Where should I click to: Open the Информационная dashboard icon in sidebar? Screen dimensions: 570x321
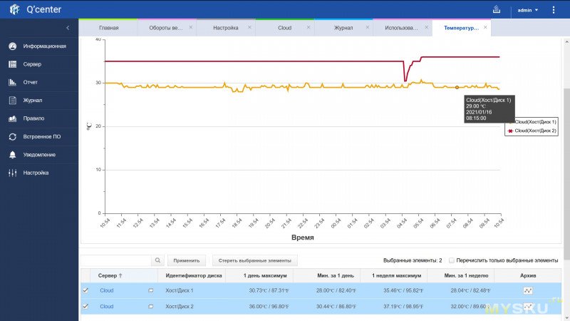tap(13, 46)
